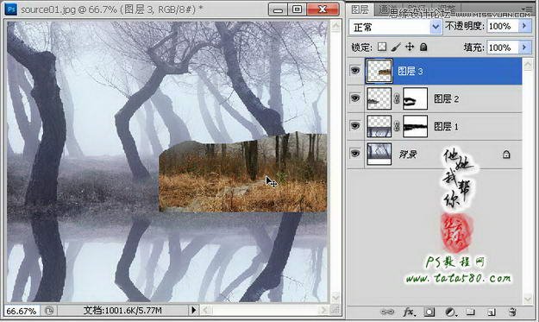Image resolution: width=539 pixels, height=322 pixels.
Task: Click the 66.67% zoom field
Action: tap(22, 311)
